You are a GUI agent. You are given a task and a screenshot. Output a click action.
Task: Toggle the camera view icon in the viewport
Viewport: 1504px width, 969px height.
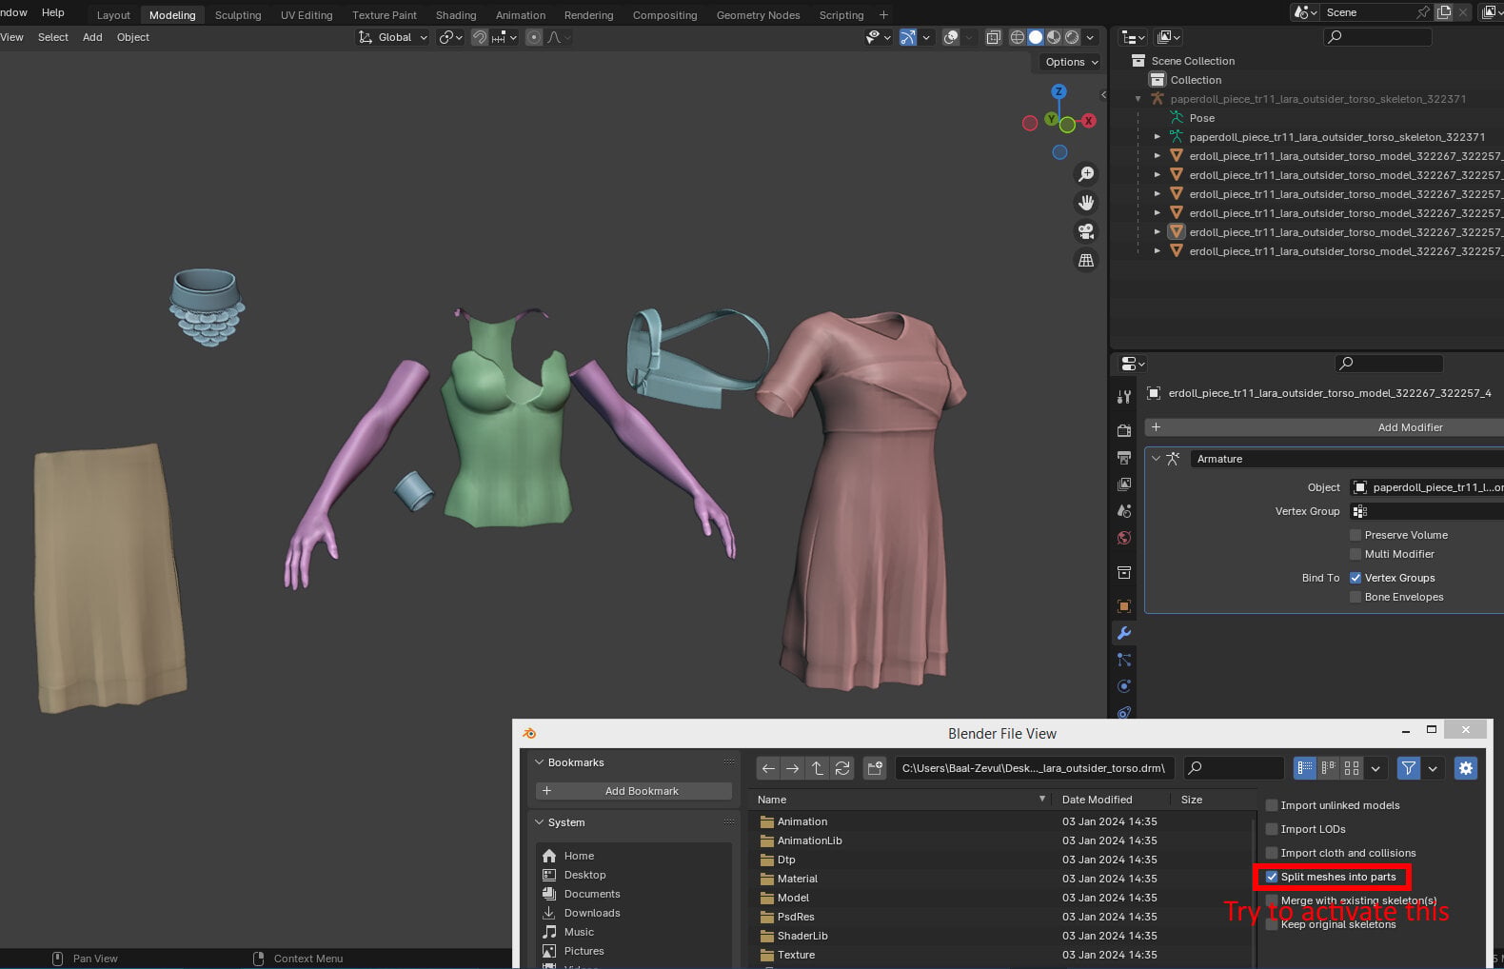pyautogui.click(x=1086, y=231)
